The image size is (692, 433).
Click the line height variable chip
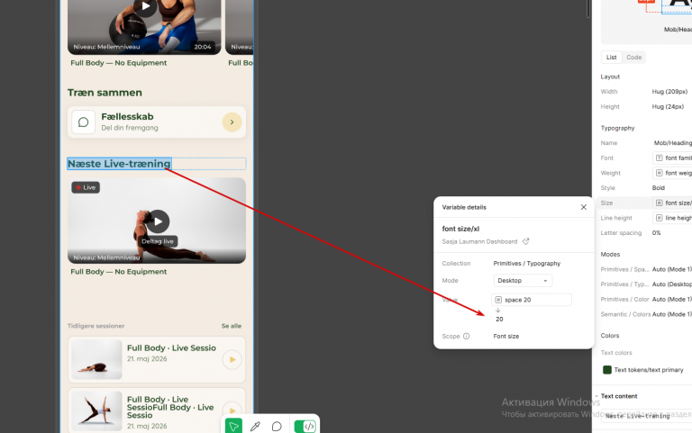pyautogui.click(x=672, y=218)
